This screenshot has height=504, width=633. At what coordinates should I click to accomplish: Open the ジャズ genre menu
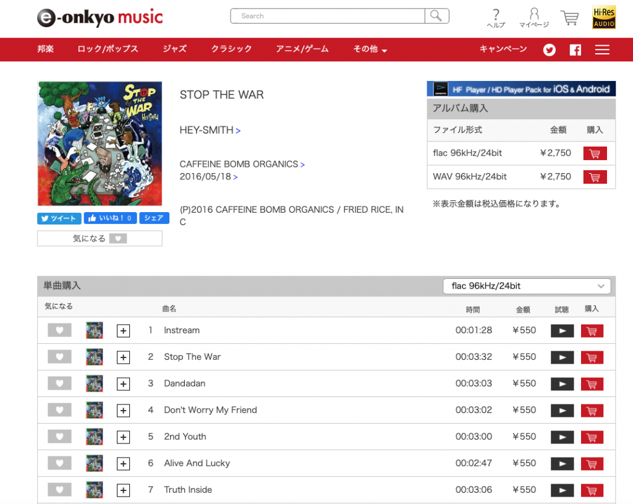point(175,49)
